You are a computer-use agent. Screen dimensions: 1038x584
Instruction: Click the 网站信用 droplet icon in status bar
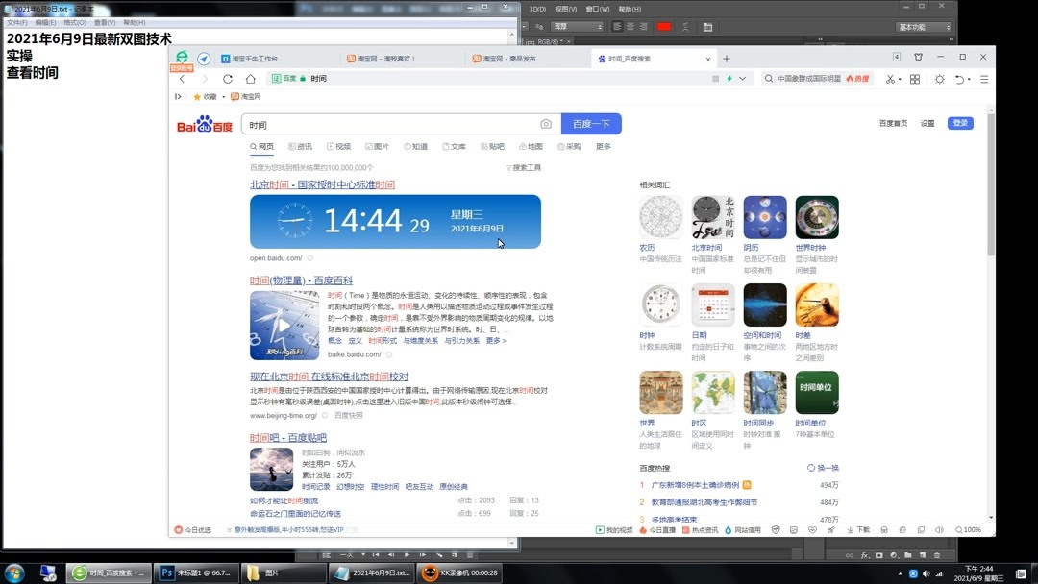point(729,529)
